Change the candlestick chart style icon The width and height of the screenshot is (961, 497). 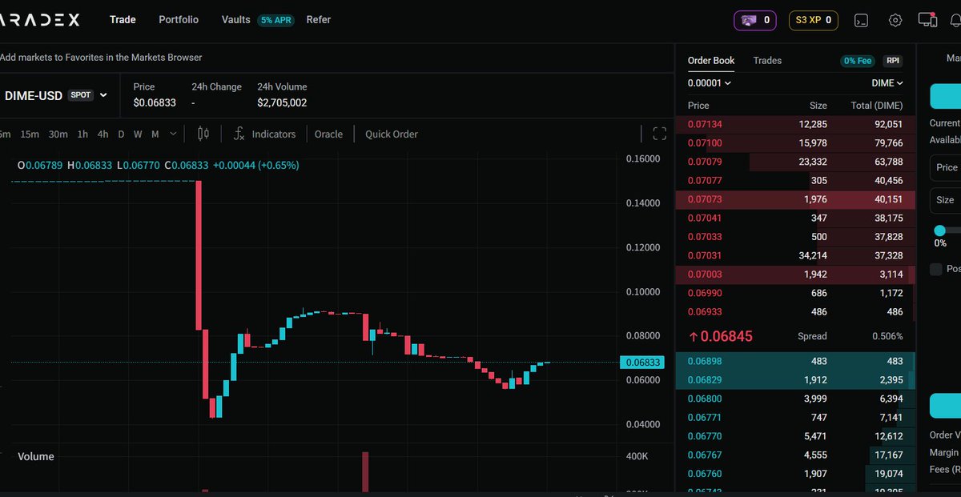click(203, 134)
